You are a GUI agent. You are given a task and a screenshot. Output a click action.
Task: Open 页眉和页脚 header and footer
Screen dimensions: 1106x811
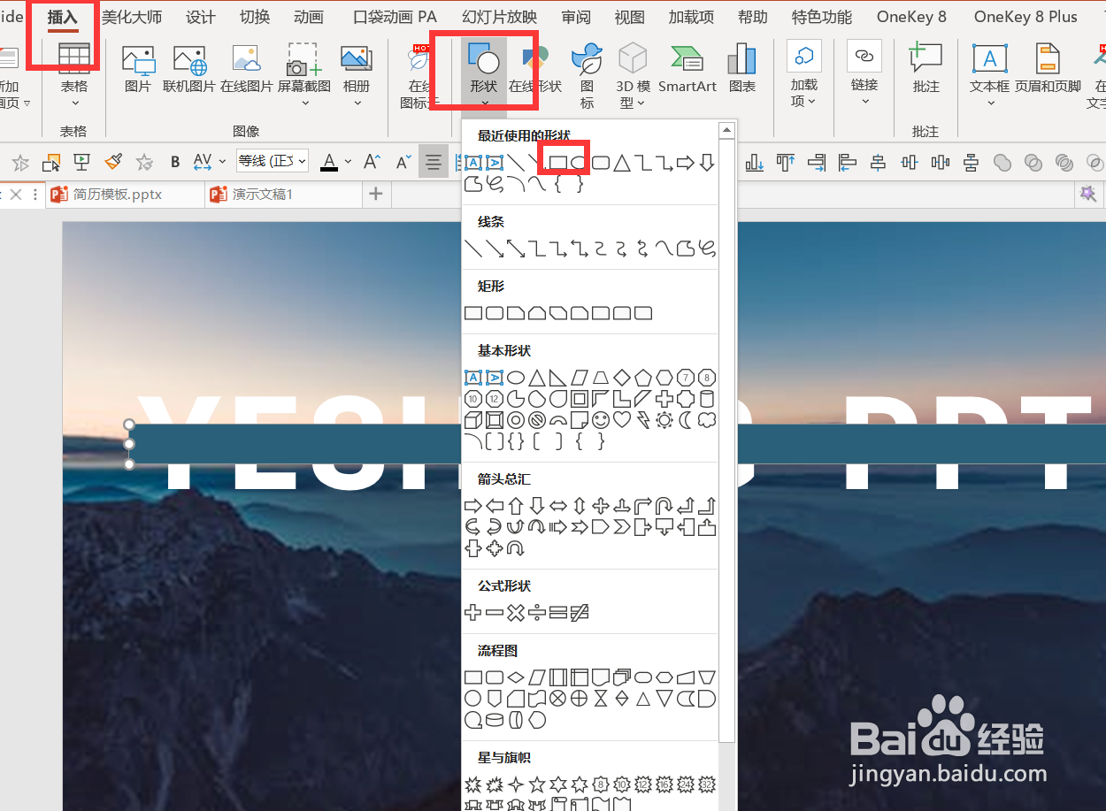click(x=1048, y=69)
